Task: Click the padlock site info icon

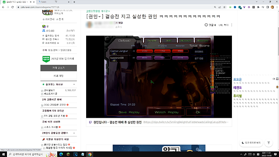Action: click(x=18, y=7)
